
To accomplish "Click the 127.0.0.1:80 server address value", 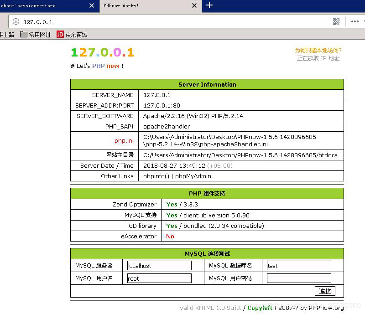I will tap(162, 105).
